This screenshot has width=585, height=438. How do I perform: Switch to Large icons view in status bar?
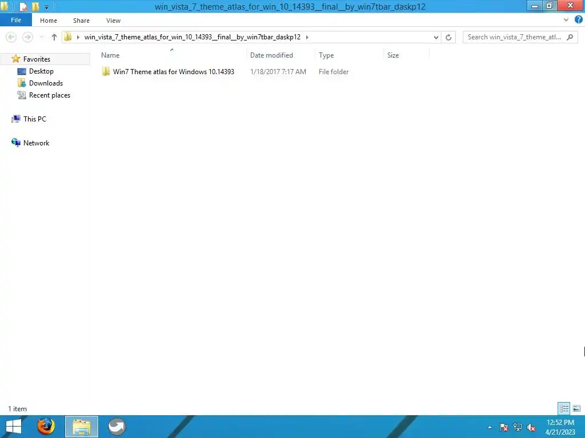tap(576, 408)
